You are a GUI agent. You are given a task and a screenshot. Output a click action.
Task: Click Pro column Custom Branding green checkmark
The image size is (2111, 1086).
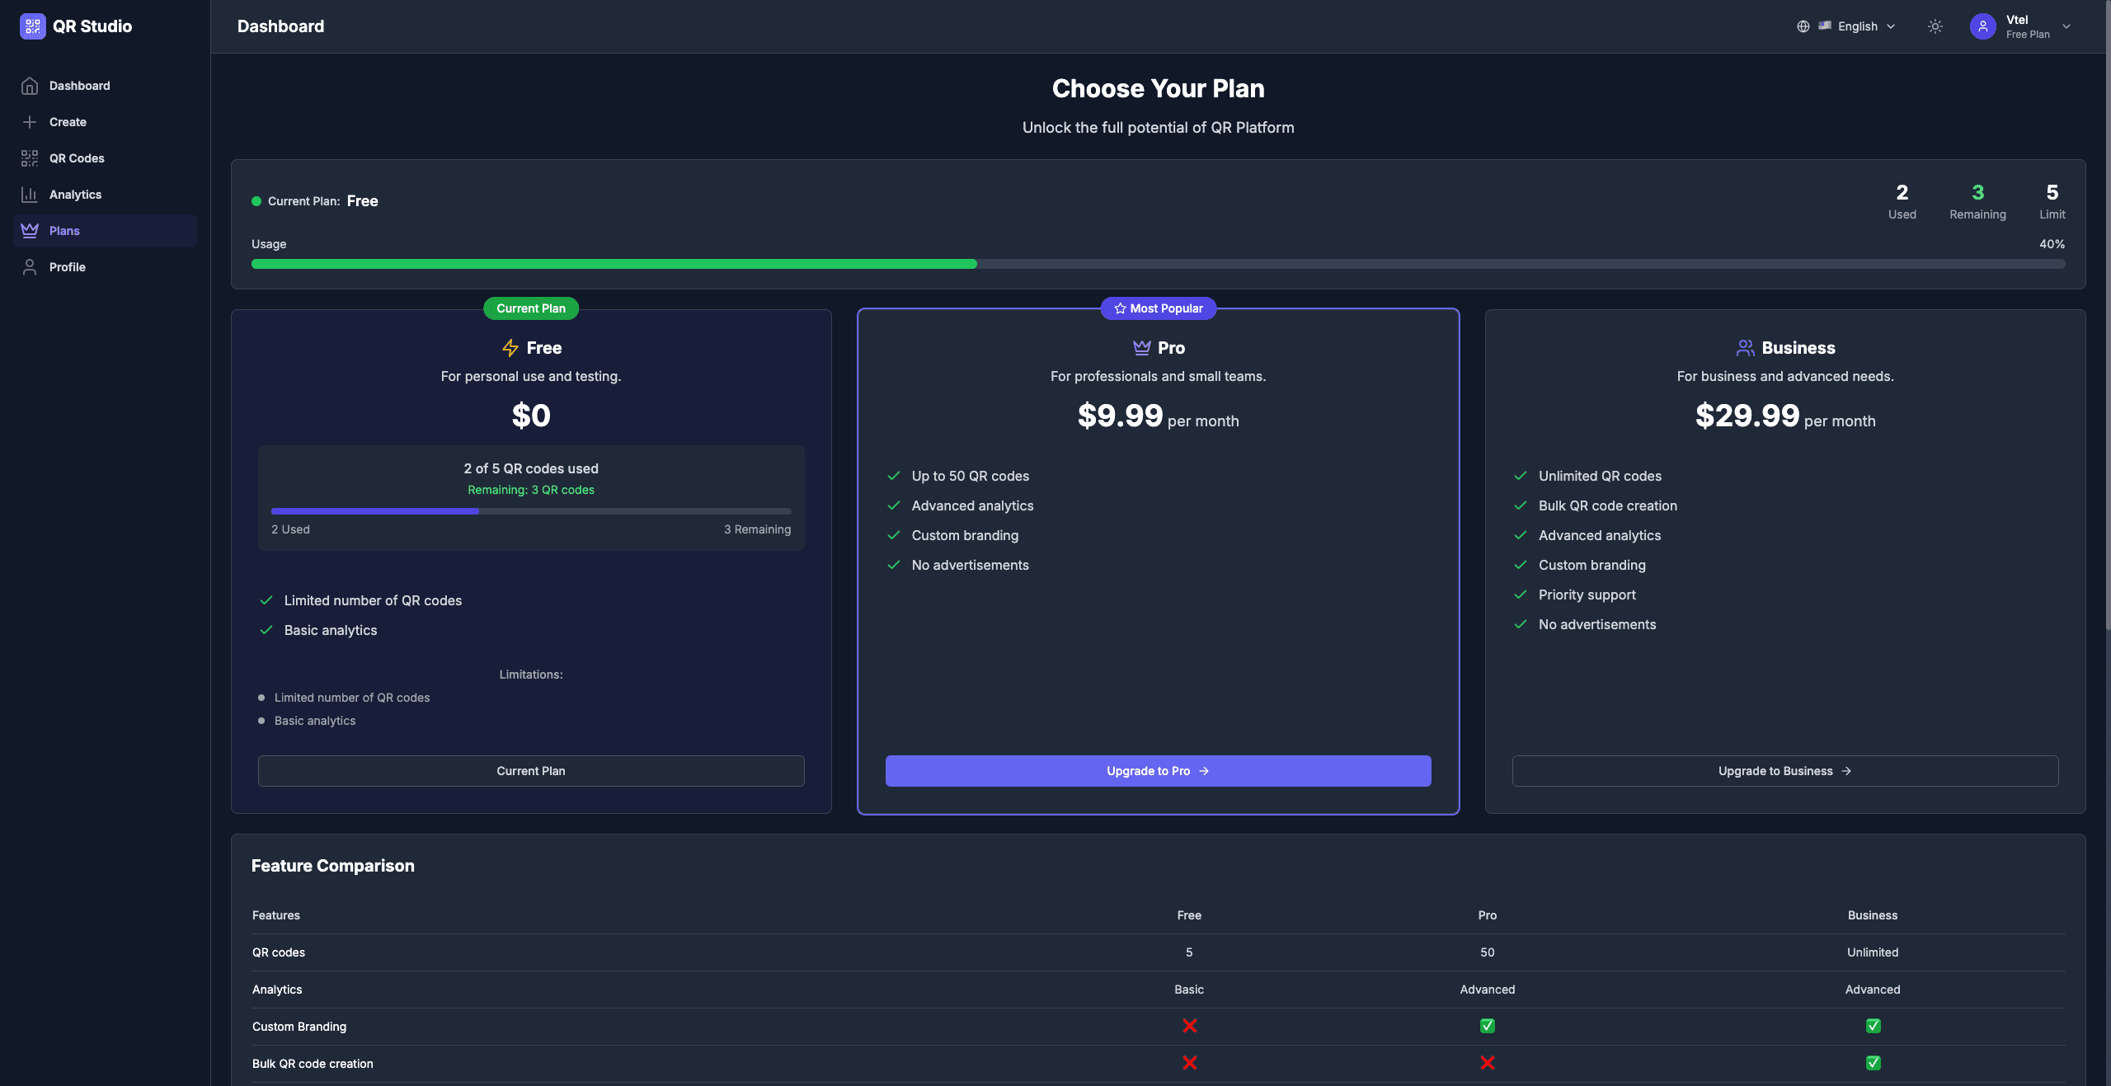(1487, 1026)
